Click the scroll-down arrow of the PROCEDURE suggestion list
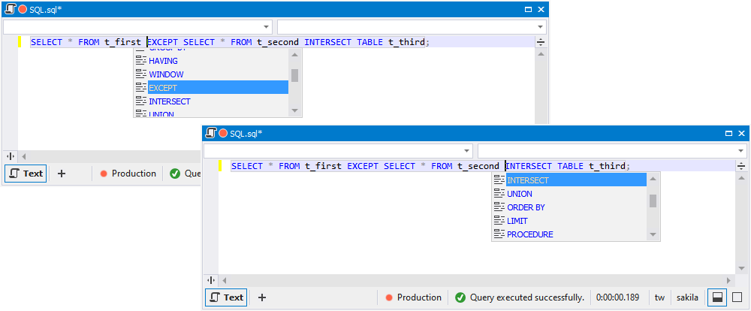The height and width of the screenshot is (311, 751). click(653, 235)
